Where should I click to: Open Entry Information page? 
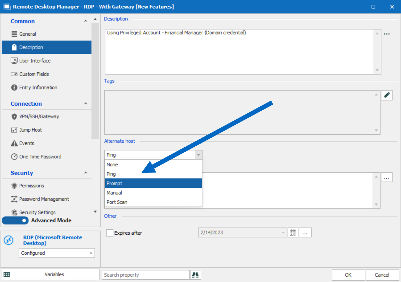(x=38, y=87)
